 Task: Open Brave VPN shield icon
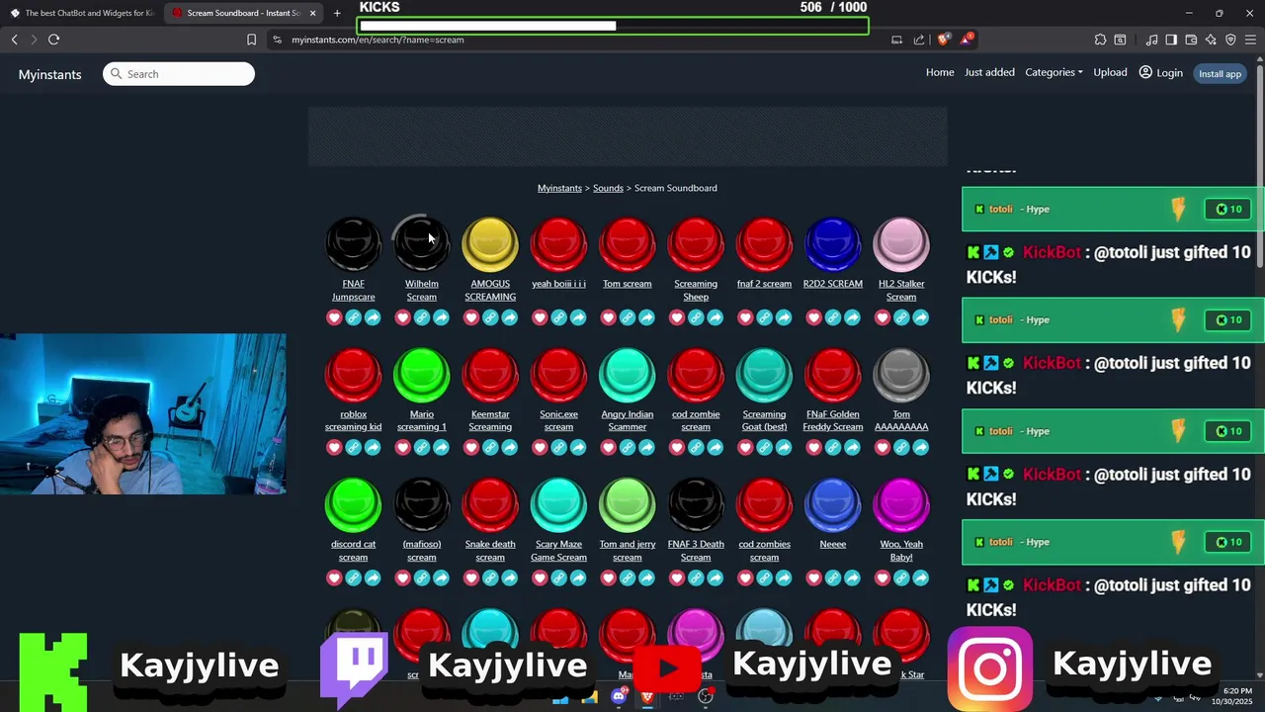1230,40
